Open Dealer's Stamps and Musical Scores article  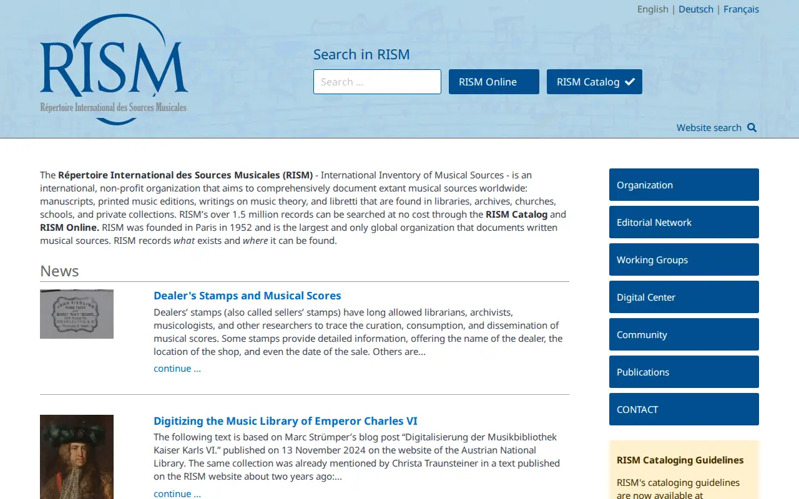click(247, 296)
